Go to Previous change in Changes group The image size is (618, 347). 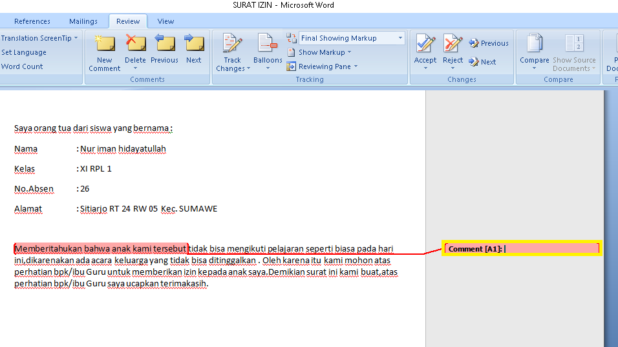[x=489, y=43]
